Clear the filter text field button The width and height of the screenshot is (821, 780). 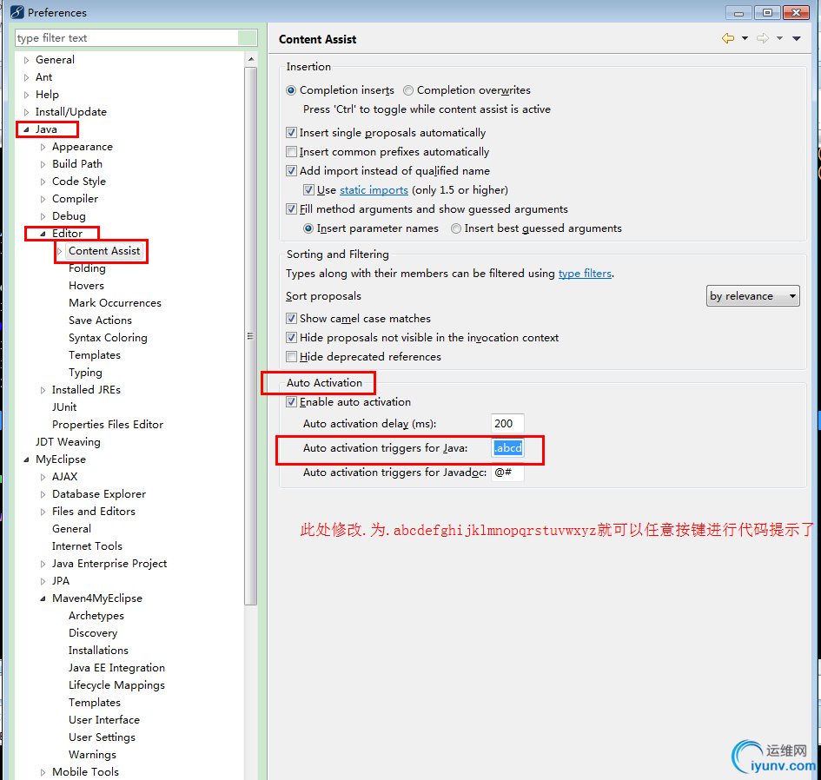pos(247,37)
